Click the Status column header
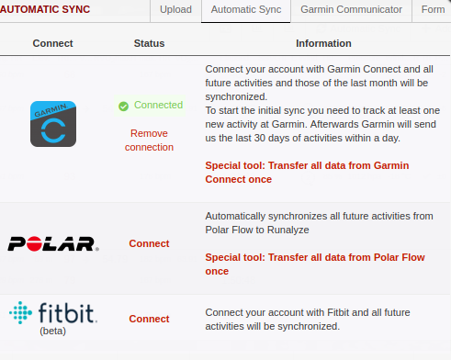This screenshot has height=360, width=451. (149, 43)
